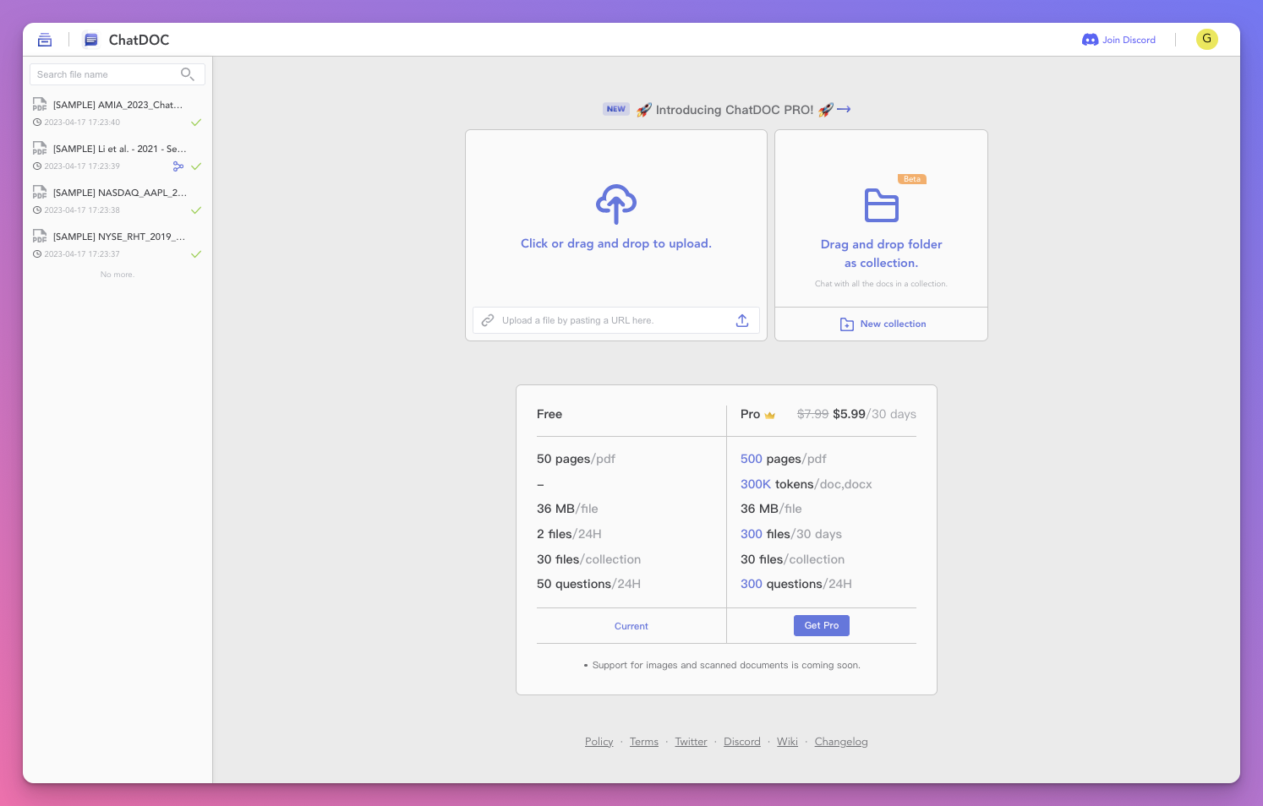1263x806 pixels.
Task: Click the folder icon in the collection panel
Action: point(881,204)
